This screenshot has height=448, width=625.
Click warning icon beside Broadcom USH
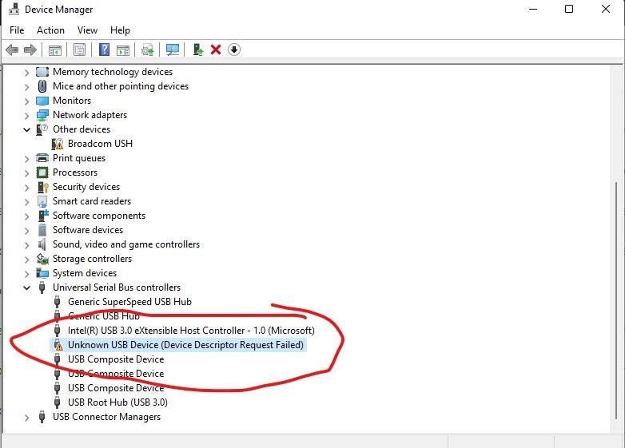click(x=58, y=144)
